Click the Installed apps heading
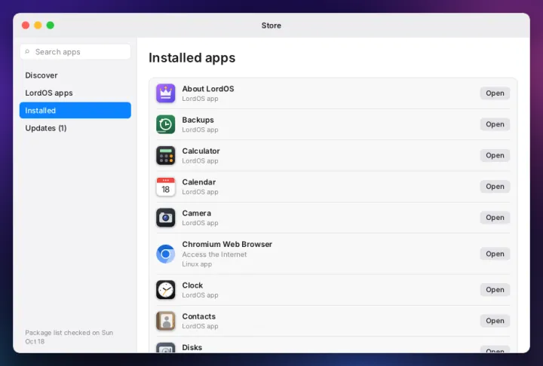543x366 pixels. click(192, 58)
